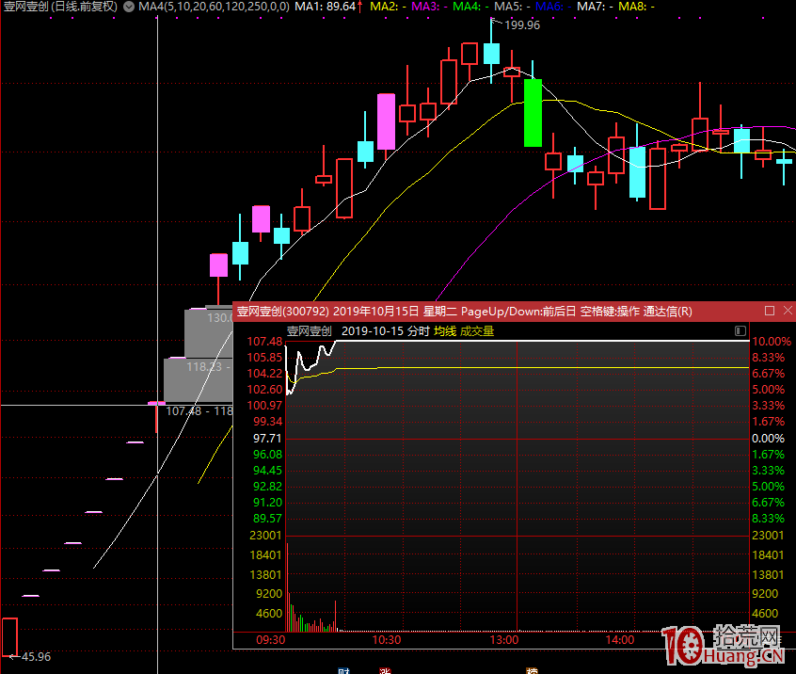
Task: Click the 10.00% percentage axis label
Action: 772,342
